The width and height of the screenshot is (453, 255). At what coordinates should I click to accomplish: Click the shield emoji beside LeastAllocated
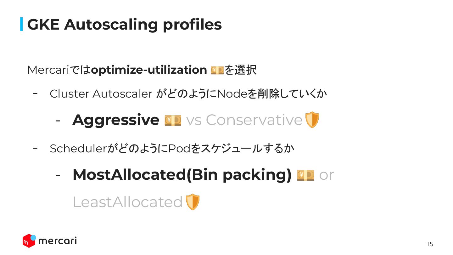pyautogui.click(x=193, y=202)
